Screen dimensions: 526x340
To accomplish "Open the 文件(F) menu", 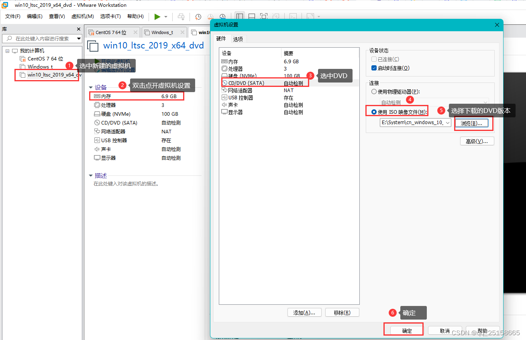I will pyautogui.click(x=13, y=16).
